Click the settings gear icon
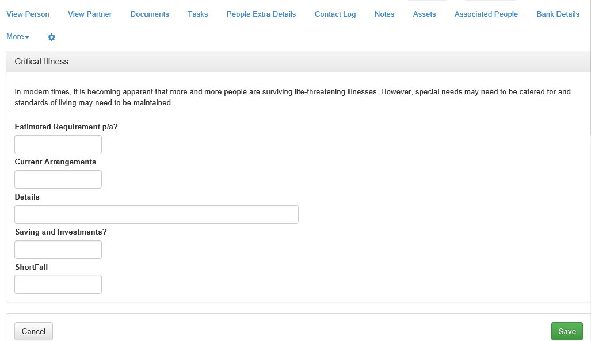The width and height of the screenshot is (591, 341). [x=52, y=37]
